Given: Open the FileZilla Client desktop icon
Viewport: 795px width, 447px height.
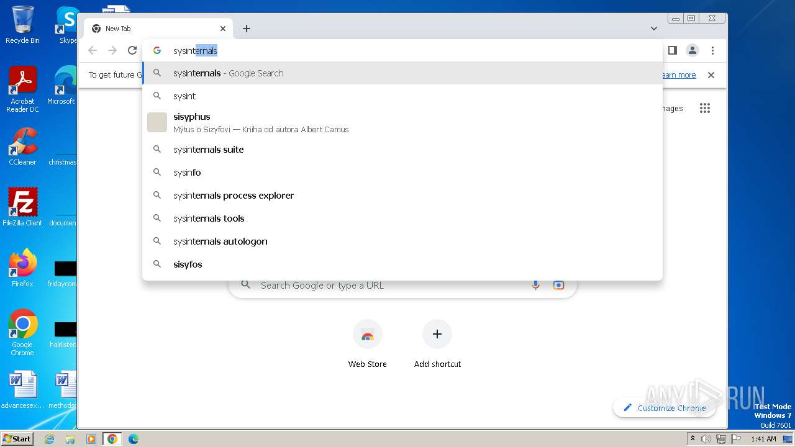Looking at the screenshot, I should (x=22, y=207).
